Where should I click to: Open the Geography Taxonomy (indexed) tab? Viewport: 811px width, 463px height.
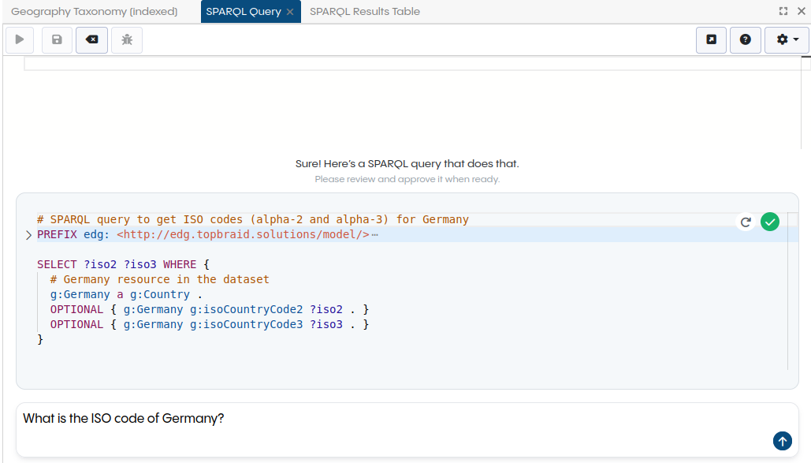point(93,11)
